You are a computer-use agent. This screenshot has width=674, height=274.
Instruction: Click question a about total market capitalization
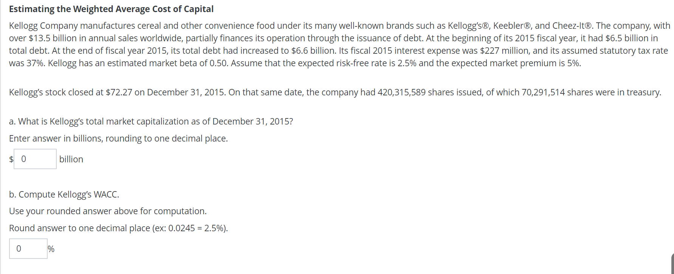pyautogui.click(x=151, y=121)
